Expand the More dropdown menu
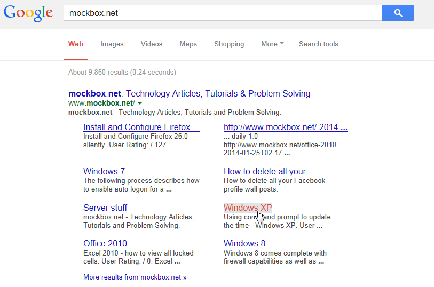434x287 pixels. click(x=272, y=44)
